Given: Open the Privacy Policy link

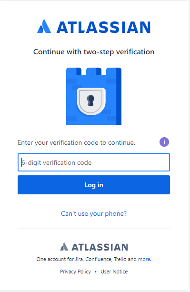Looking at the screenshot, I should point(75,272).
